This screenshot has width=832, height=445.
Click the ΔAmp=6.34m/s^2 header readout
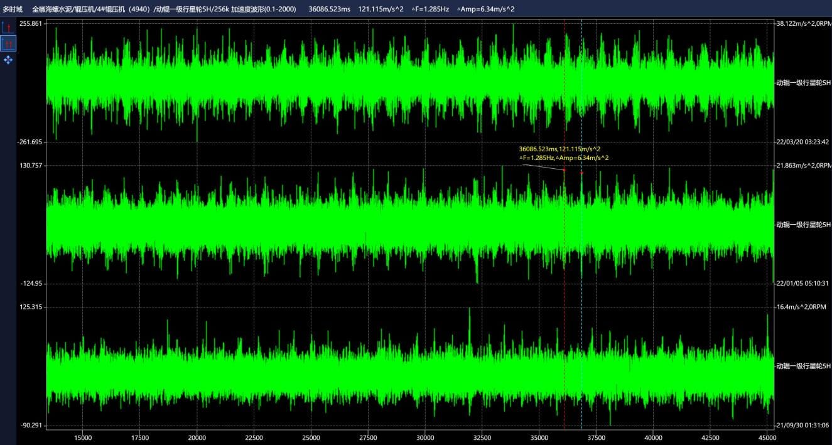click(485, 9)
